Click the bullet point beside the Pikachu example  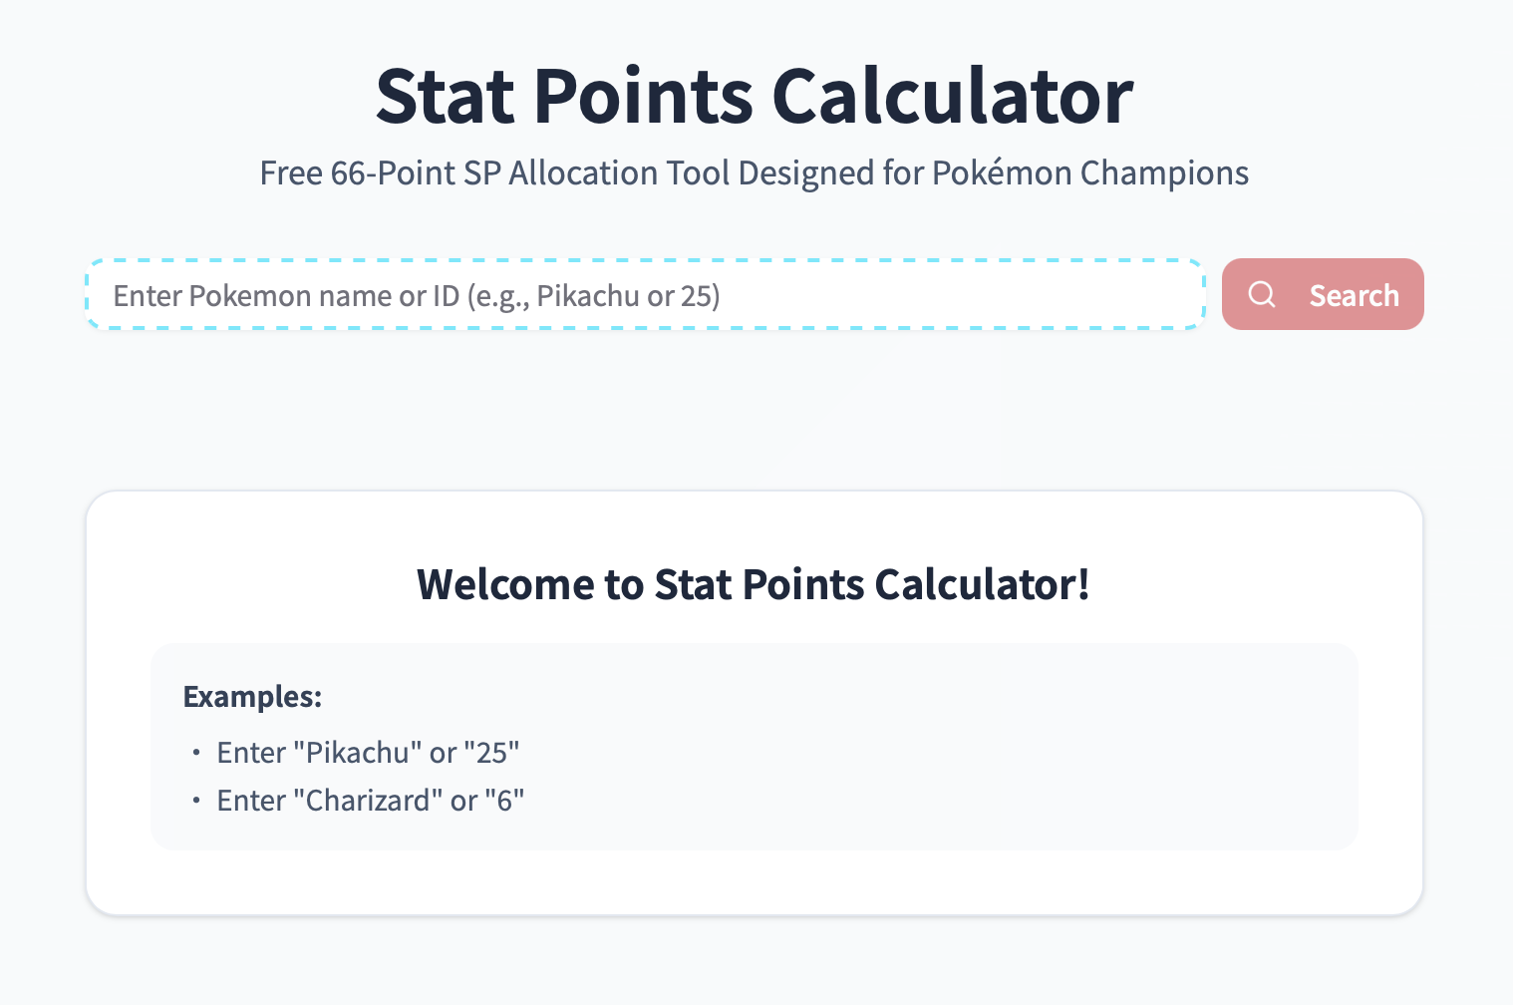coord(195,754)
